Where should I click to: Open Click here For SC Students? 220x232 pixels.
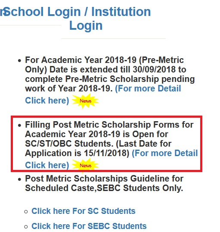[x=84, y=211]
